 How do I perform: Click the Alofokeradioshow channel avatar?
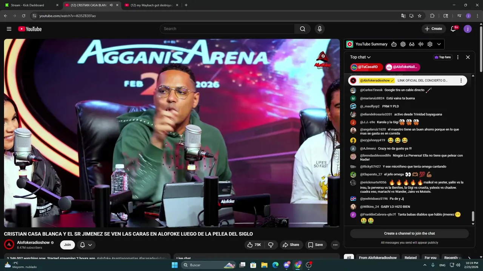[9, 245]
